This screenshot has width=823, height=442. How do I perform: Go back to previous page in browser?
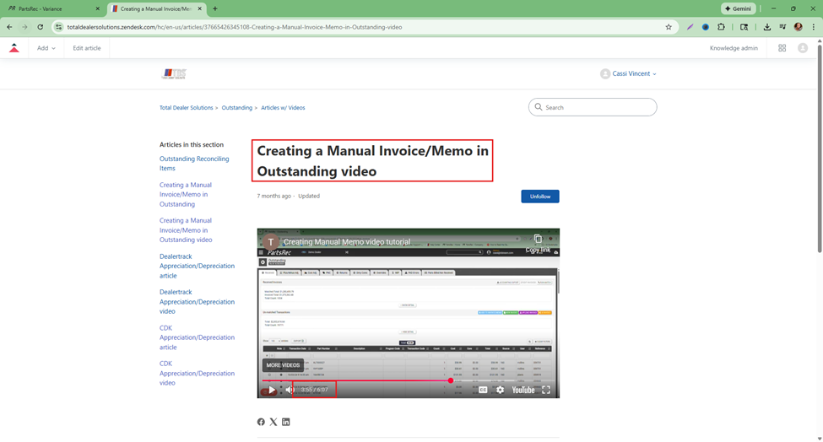click(9, 27)
